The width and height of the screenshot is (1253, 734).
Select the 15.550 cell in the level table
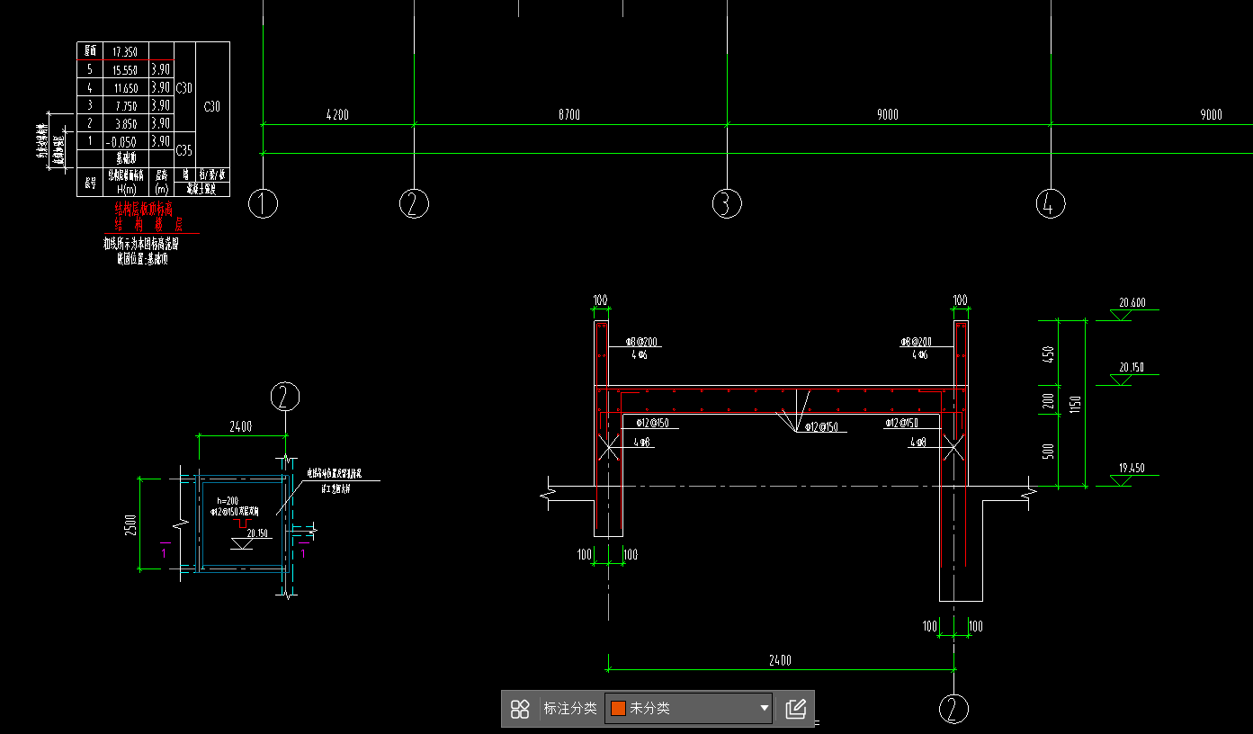[125, 69]
